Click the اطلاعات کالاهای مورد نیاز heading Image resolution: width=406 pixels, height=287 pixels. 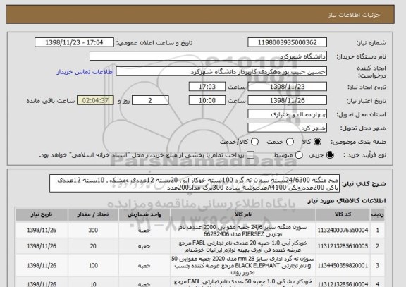pos(347,201)
